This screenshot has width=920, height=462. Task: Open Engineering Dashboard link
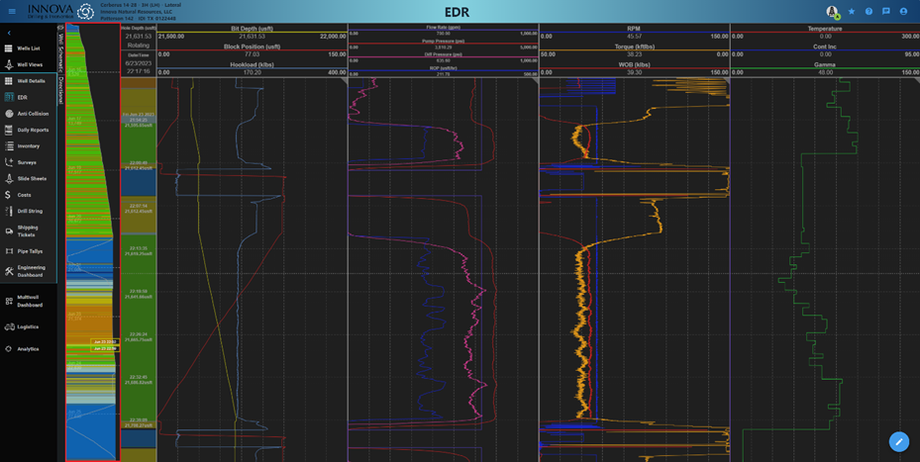click(30, 271)
